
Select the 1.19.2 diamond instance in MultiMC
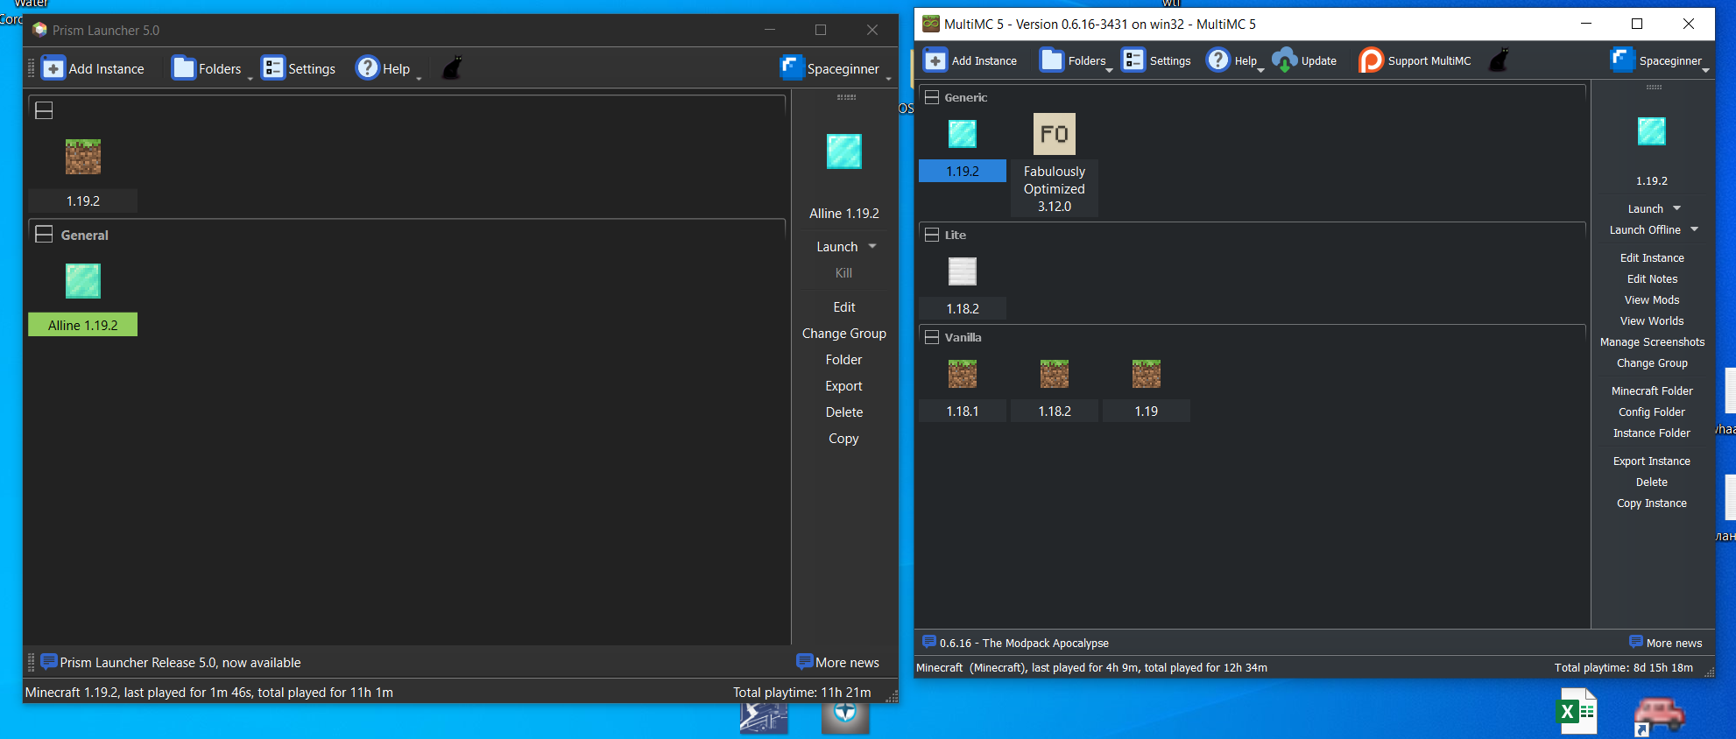tap(963, 134)
